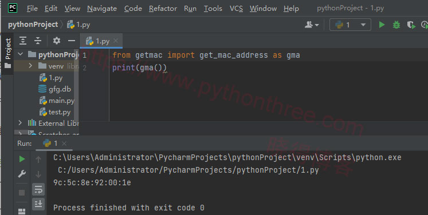Open the Edit menu
The height and width of the screenshot is (215, 428).
click(x=51, y=9)
